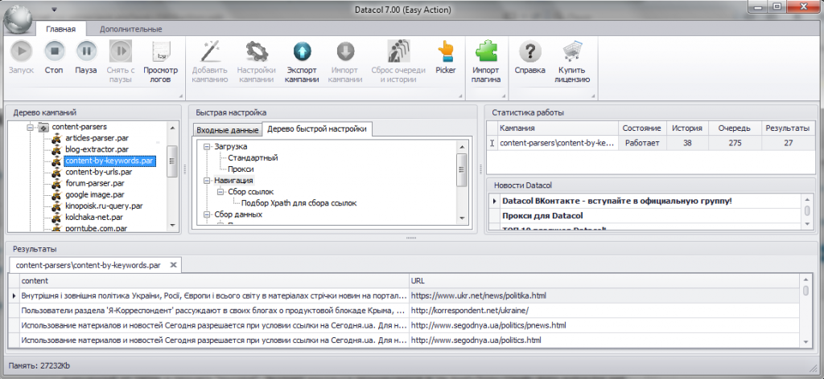824x379 pixels.
Task: Click the Прокси tree item
Action: pos(241,169)
